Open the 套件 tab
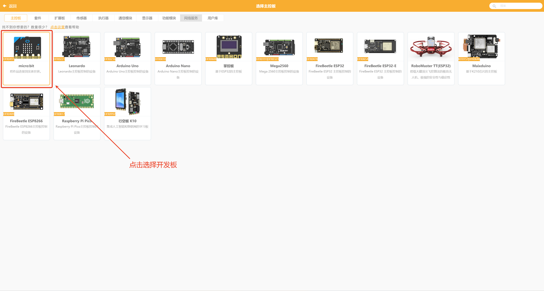The height and width of the screenshot is (291, 544). [38, 18]
